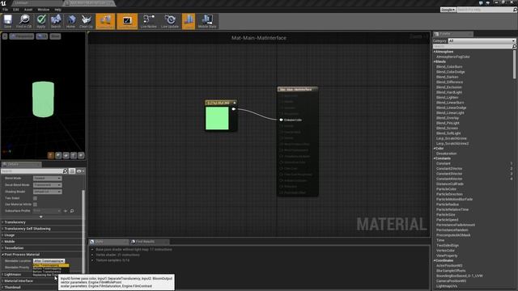This screenshot has width=518, height=291.
Task: Choose Before Translucency from the list
Action: (x=47, y=272)
